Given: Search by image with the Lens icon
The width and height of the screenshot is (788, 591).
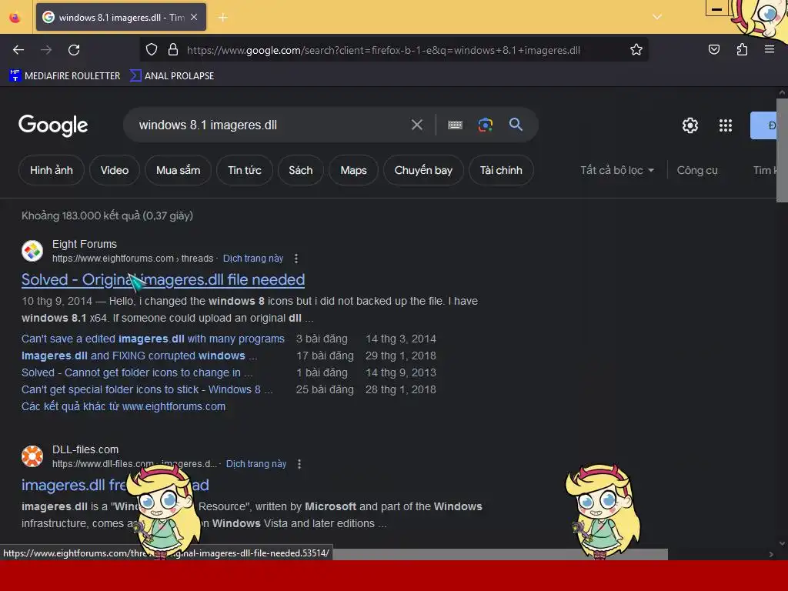Looking at the screenshot, I should pos(485,125).
